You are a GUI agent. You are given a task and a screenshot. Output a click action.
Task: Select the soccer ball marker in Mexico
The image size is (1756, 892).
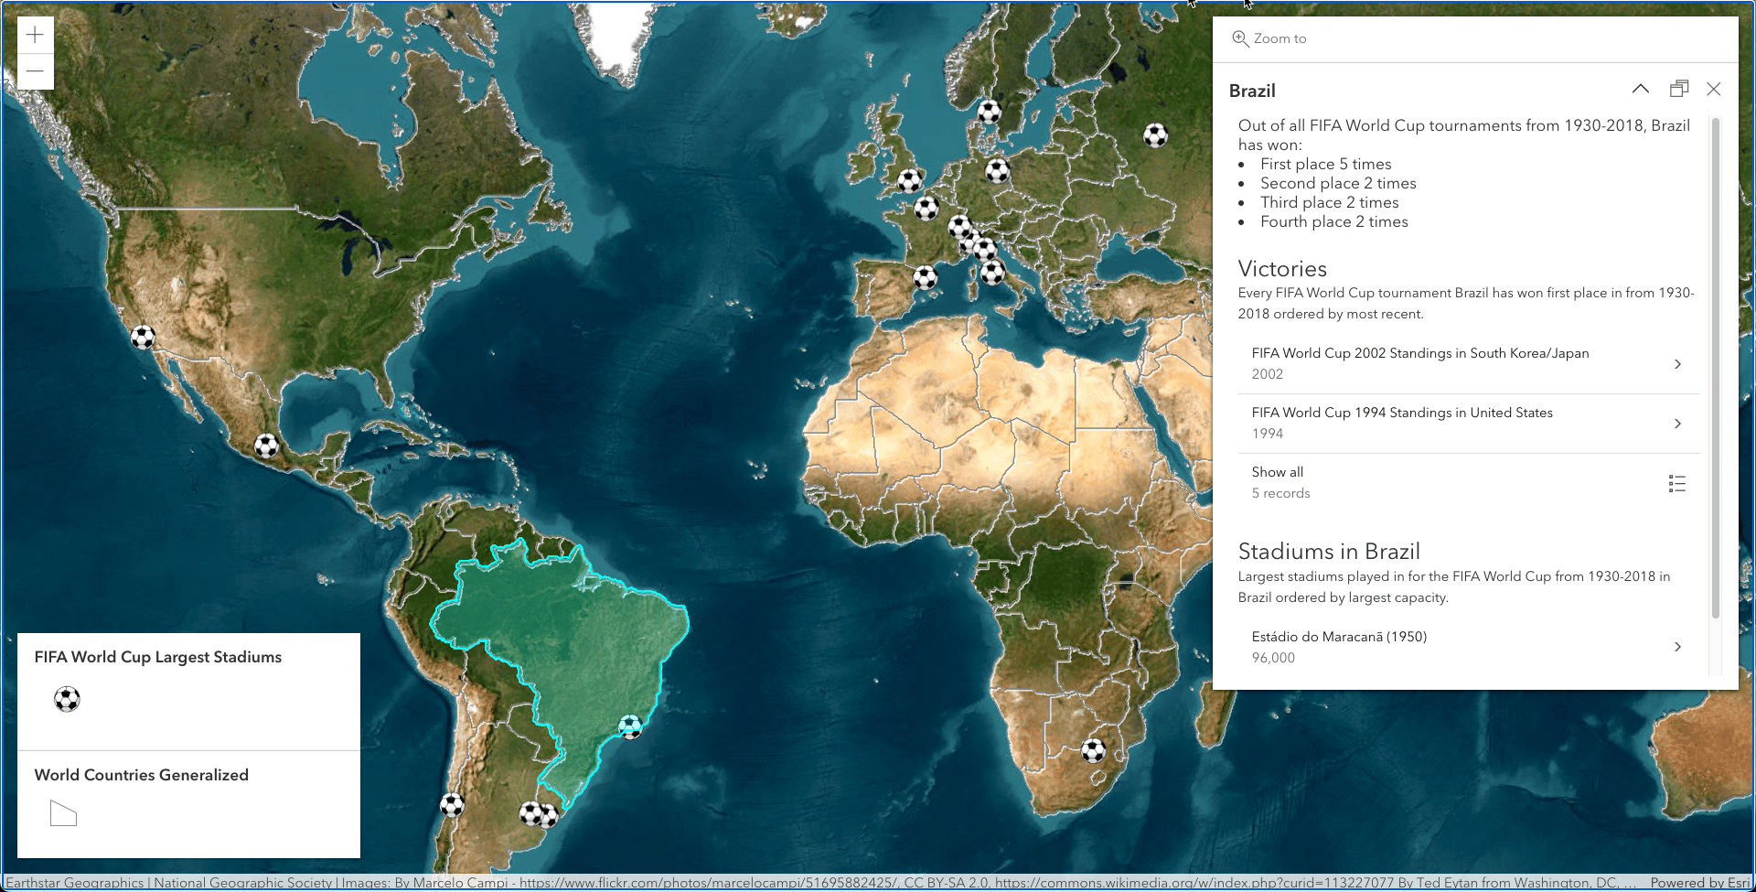[x=266, y=446]
